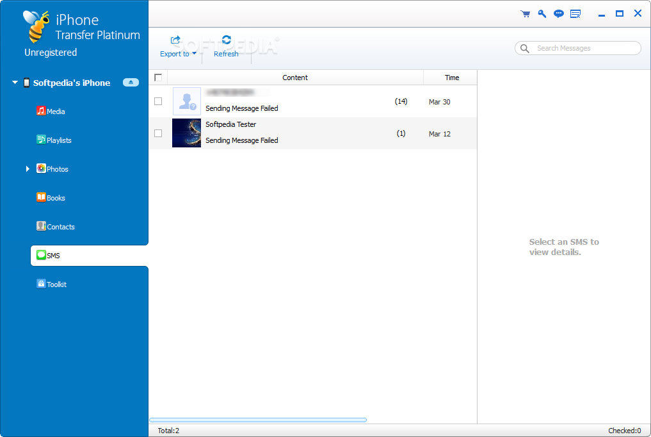Click the Unregistered status text
This screenshot has width=651, height=437.
[51, 53]
